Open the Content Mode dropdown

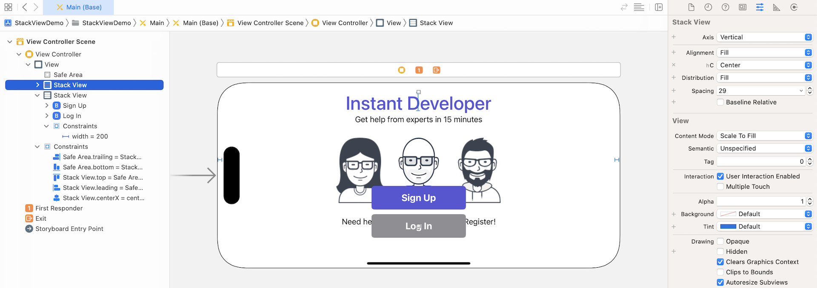tap(764, 136)
